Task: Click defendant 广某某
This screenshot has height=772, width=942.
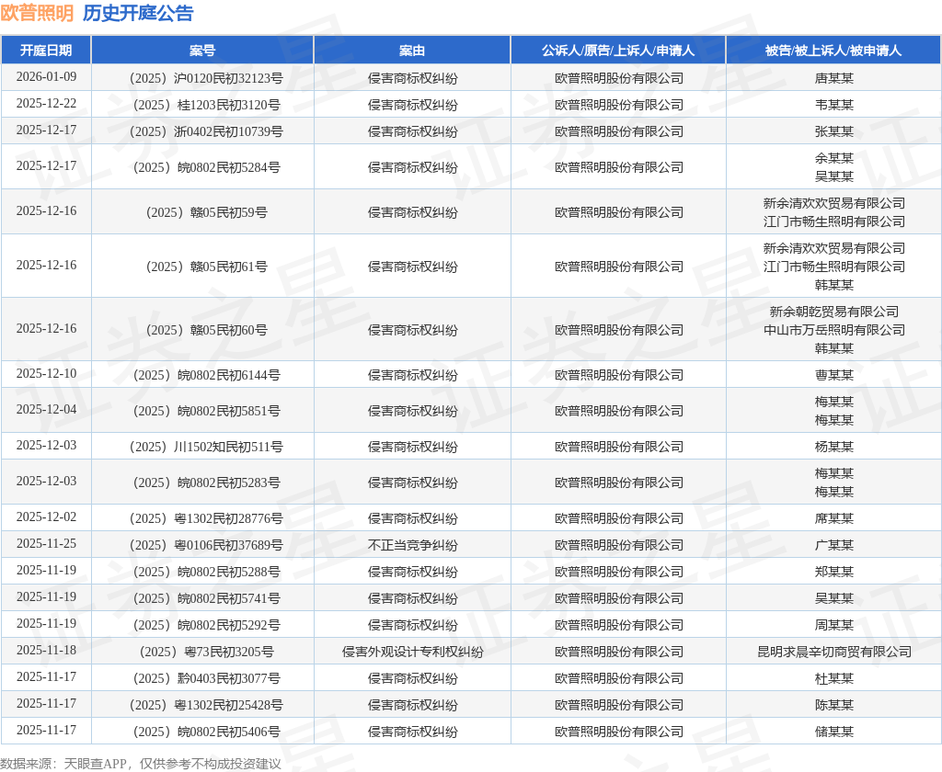Action: pyautogui.click(x=833, y=545)
